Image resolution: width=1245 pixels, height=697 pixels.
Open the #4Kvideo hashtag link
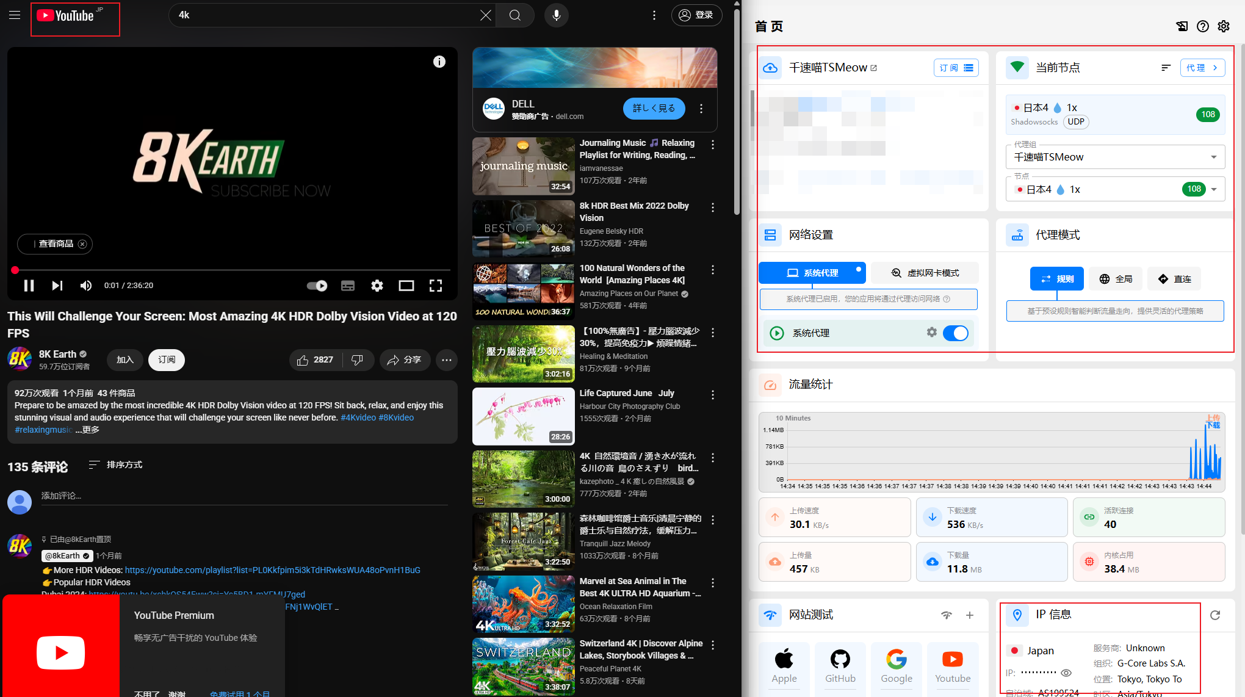click(358, 417)
